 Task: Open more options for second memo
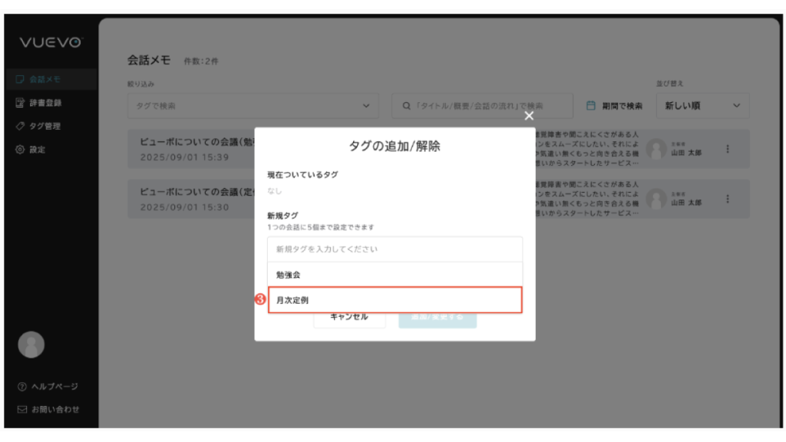click(728, 199)
